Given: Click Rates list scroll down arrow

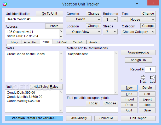Looking at the screenshot, I should click(x=61, y=110).
